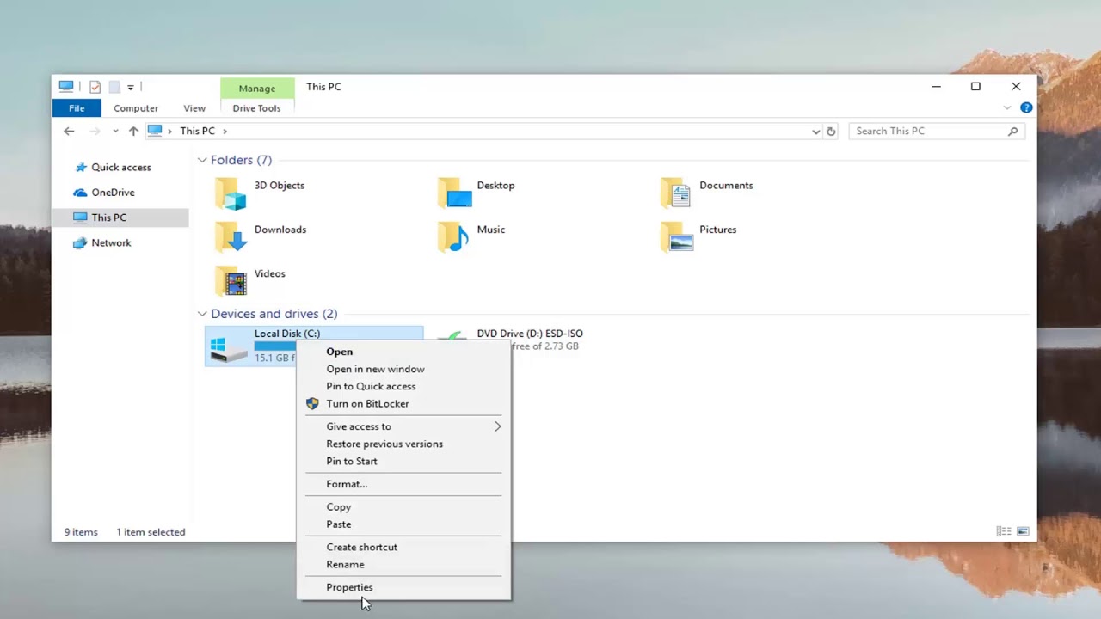Click the New folder quick access toolbar icon

tap(114, 87)
